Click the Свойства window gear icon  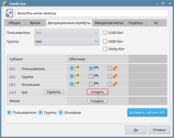[4, 4]
